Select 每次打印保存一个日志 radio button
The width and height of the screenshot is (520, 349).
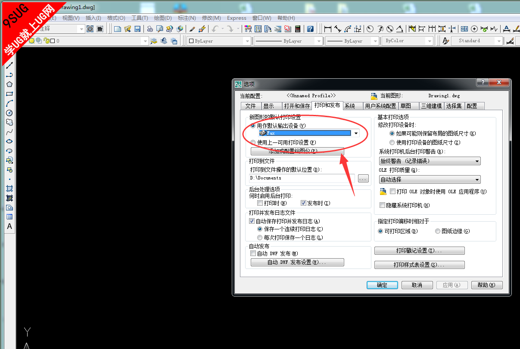260,237
